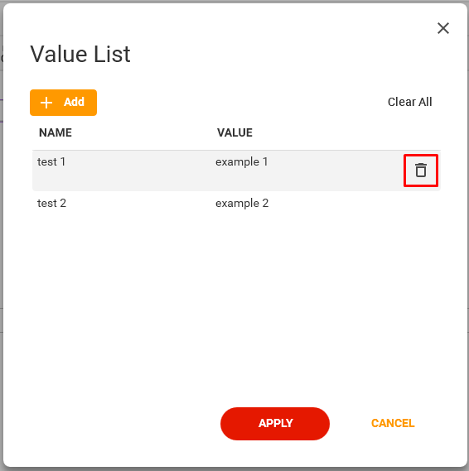
Task: Close the Value List dialog with X
Action: (442, 28)
